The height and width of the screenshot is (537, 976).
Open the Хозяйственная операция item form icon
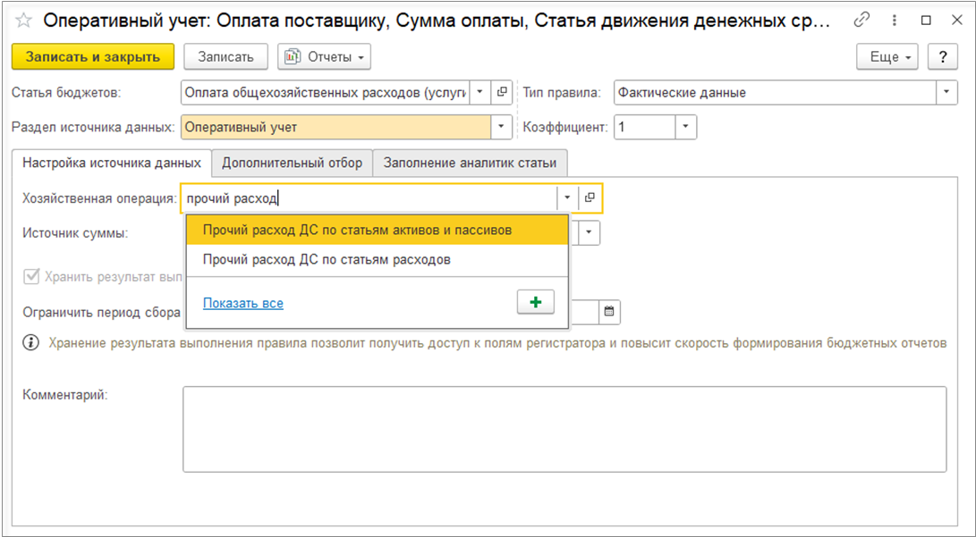pyautogui.click(x=590, y=197)
